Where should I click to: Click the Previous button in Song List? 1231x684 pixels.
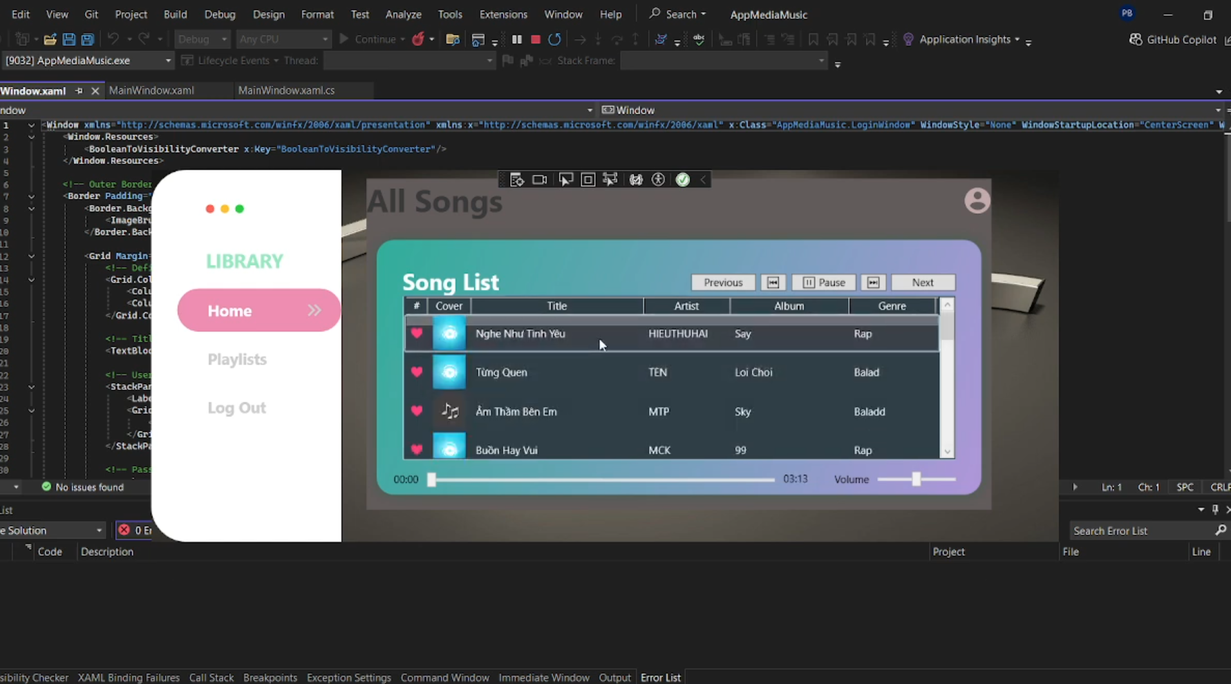click(x=723, y=283)
